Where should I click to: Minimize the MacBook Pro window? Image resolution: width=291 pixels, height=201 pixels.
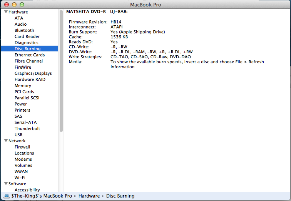pyautogui.click(x=14, y=5)
